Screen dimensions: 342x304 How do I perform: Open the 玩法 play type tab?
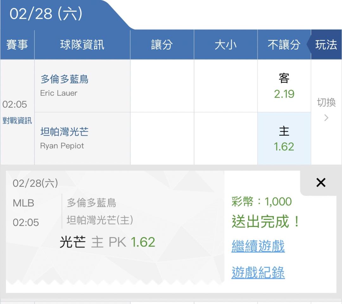pos(326,45)
